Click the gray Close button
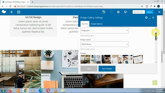The height and width of the screenshot is (93, 165). click(89, 69)
